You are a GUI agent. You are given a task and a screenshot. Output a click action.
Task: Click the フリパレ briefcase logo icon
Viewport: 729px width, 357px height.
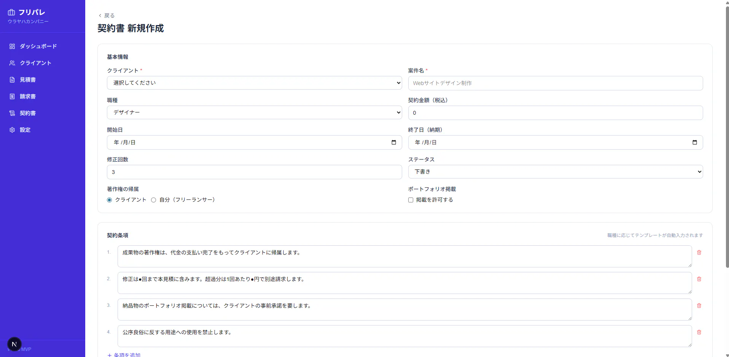(x=11, y=13)
